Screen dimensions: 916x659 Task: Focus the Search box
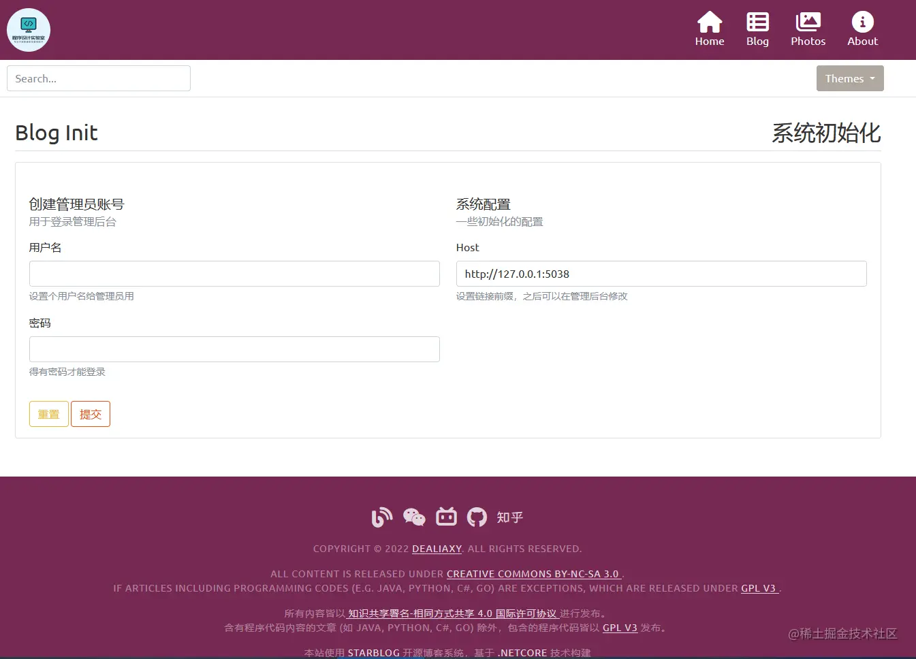[x=99, y=78]
